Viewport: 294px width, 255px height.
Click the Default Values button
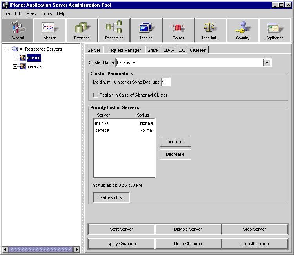click(x=254, y=244)
